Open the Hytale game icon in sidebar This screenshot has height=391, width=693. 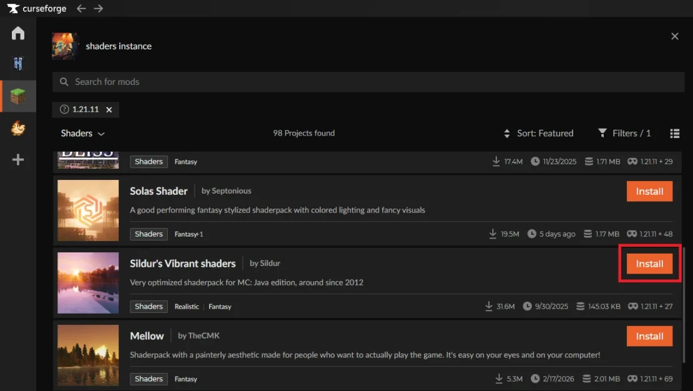pos(18,64)
